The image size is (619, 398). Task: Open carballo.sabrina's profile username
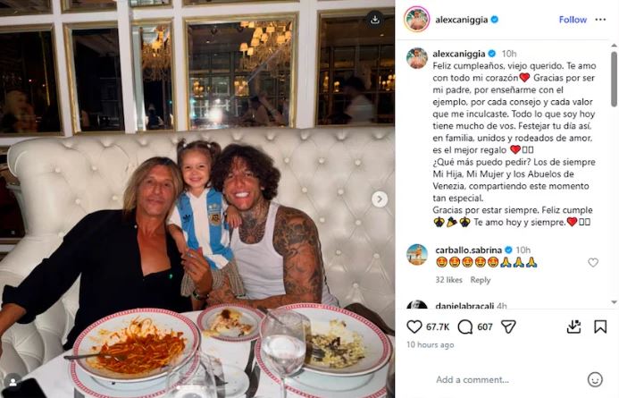coord(469,250)
